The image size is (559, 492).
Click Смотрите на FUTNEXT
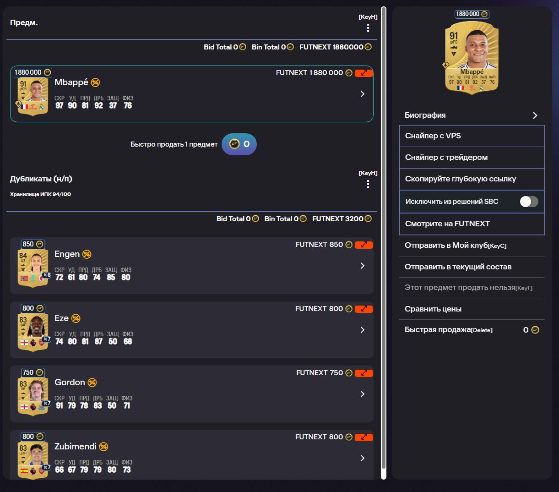coord(472,224)
